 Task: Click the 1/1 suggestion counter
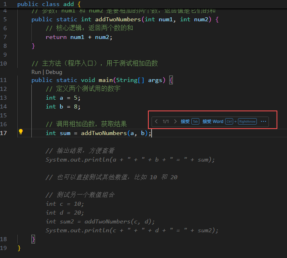pos(166,121)
